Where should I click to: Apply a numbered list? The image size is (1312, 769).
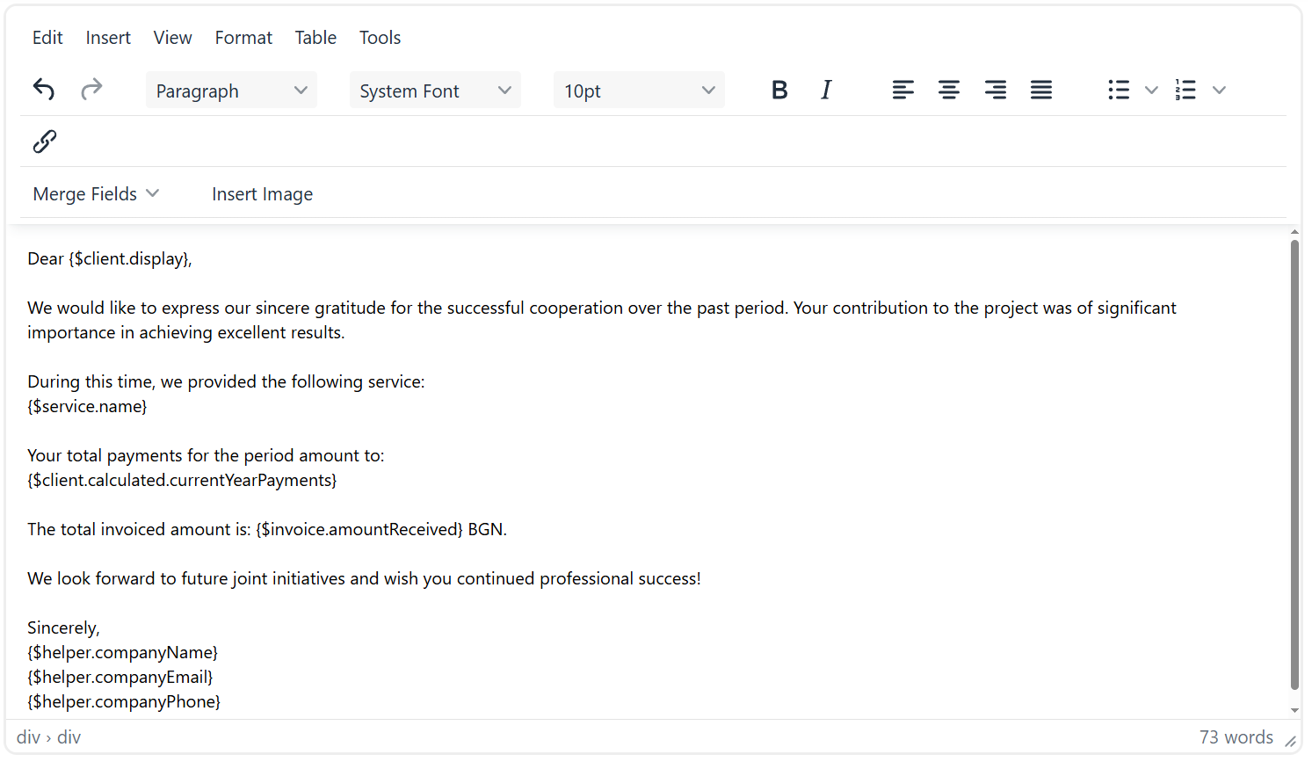(x=1185, y=89)
